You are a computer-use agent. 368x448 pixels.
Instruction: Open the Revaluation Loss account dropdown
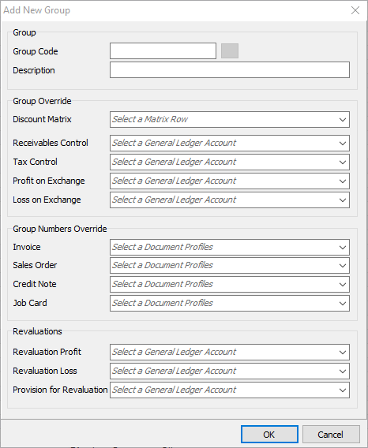230,371
